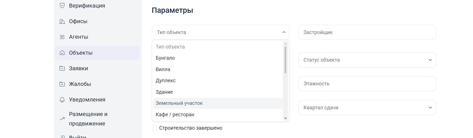
Task: Click the Агенты people icon
Action: (62, 37)
